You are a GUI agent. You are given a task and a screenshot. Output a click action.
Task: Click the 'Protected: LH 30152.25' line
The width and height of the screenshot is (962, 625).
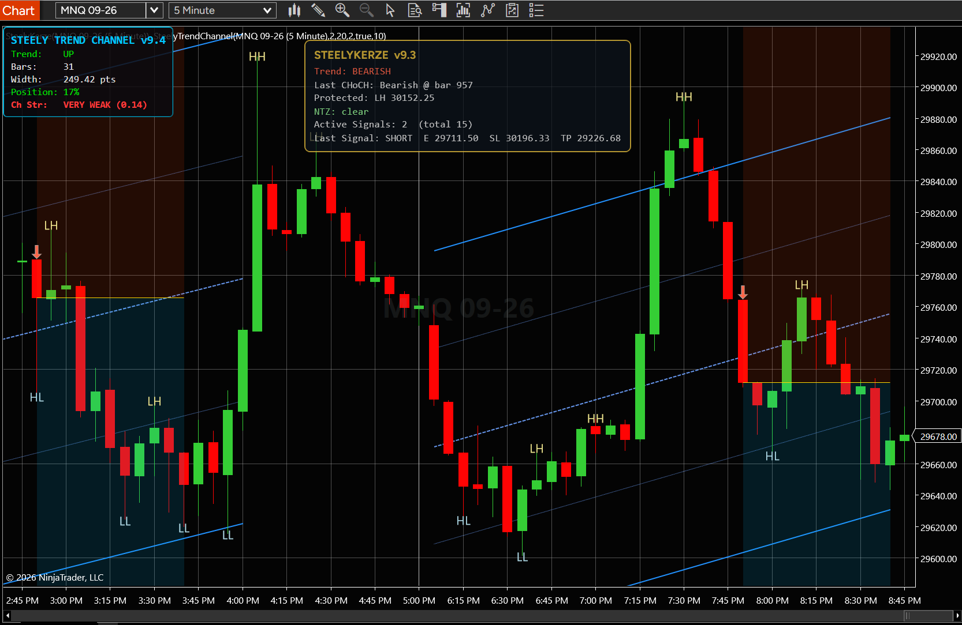[374, 97]
